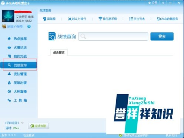Screen dimensions: 184x138
Task: Open 战斗力排行 ranking
Action: pos(77,19)
